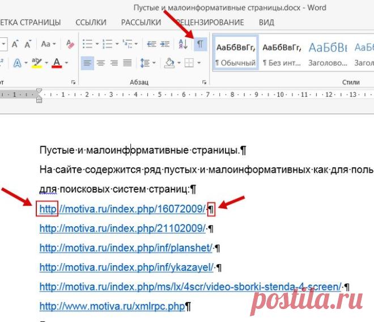
Task: Open the change case Aa dropdown
Action: click(48, 44)
